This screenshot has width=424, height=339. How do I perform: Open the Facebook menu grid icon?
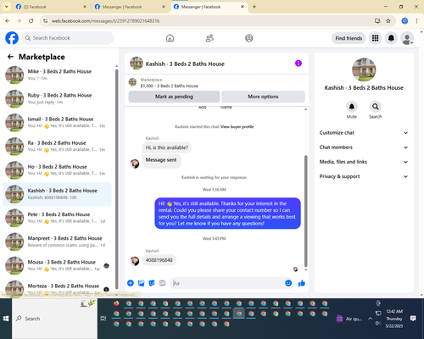[375, 38]
